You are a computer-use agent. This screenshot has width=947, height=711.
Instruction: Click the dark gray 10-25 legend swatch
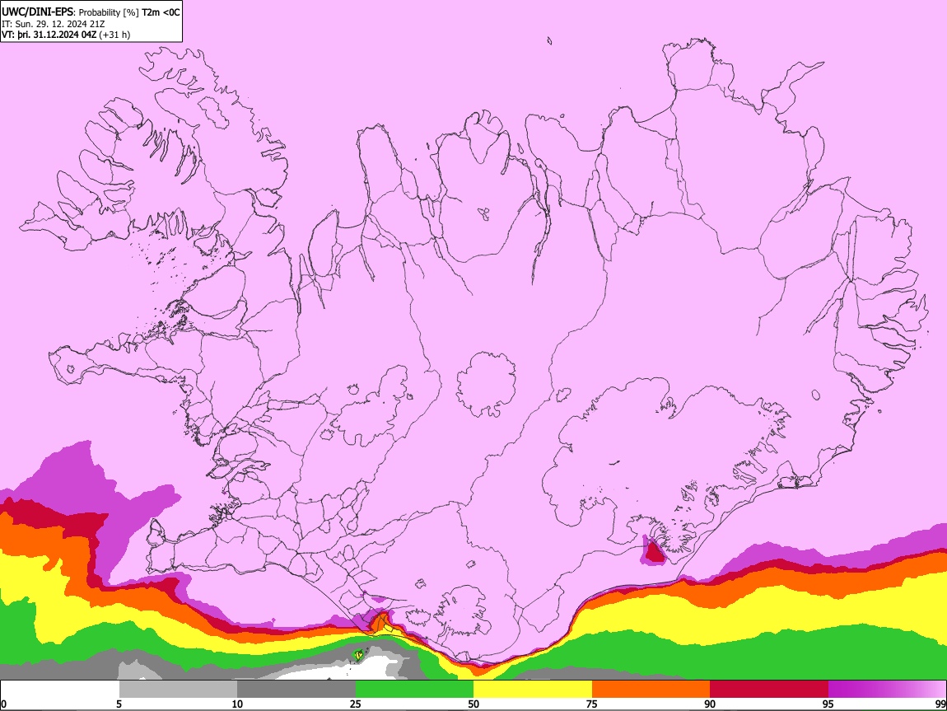pos(296,690)
